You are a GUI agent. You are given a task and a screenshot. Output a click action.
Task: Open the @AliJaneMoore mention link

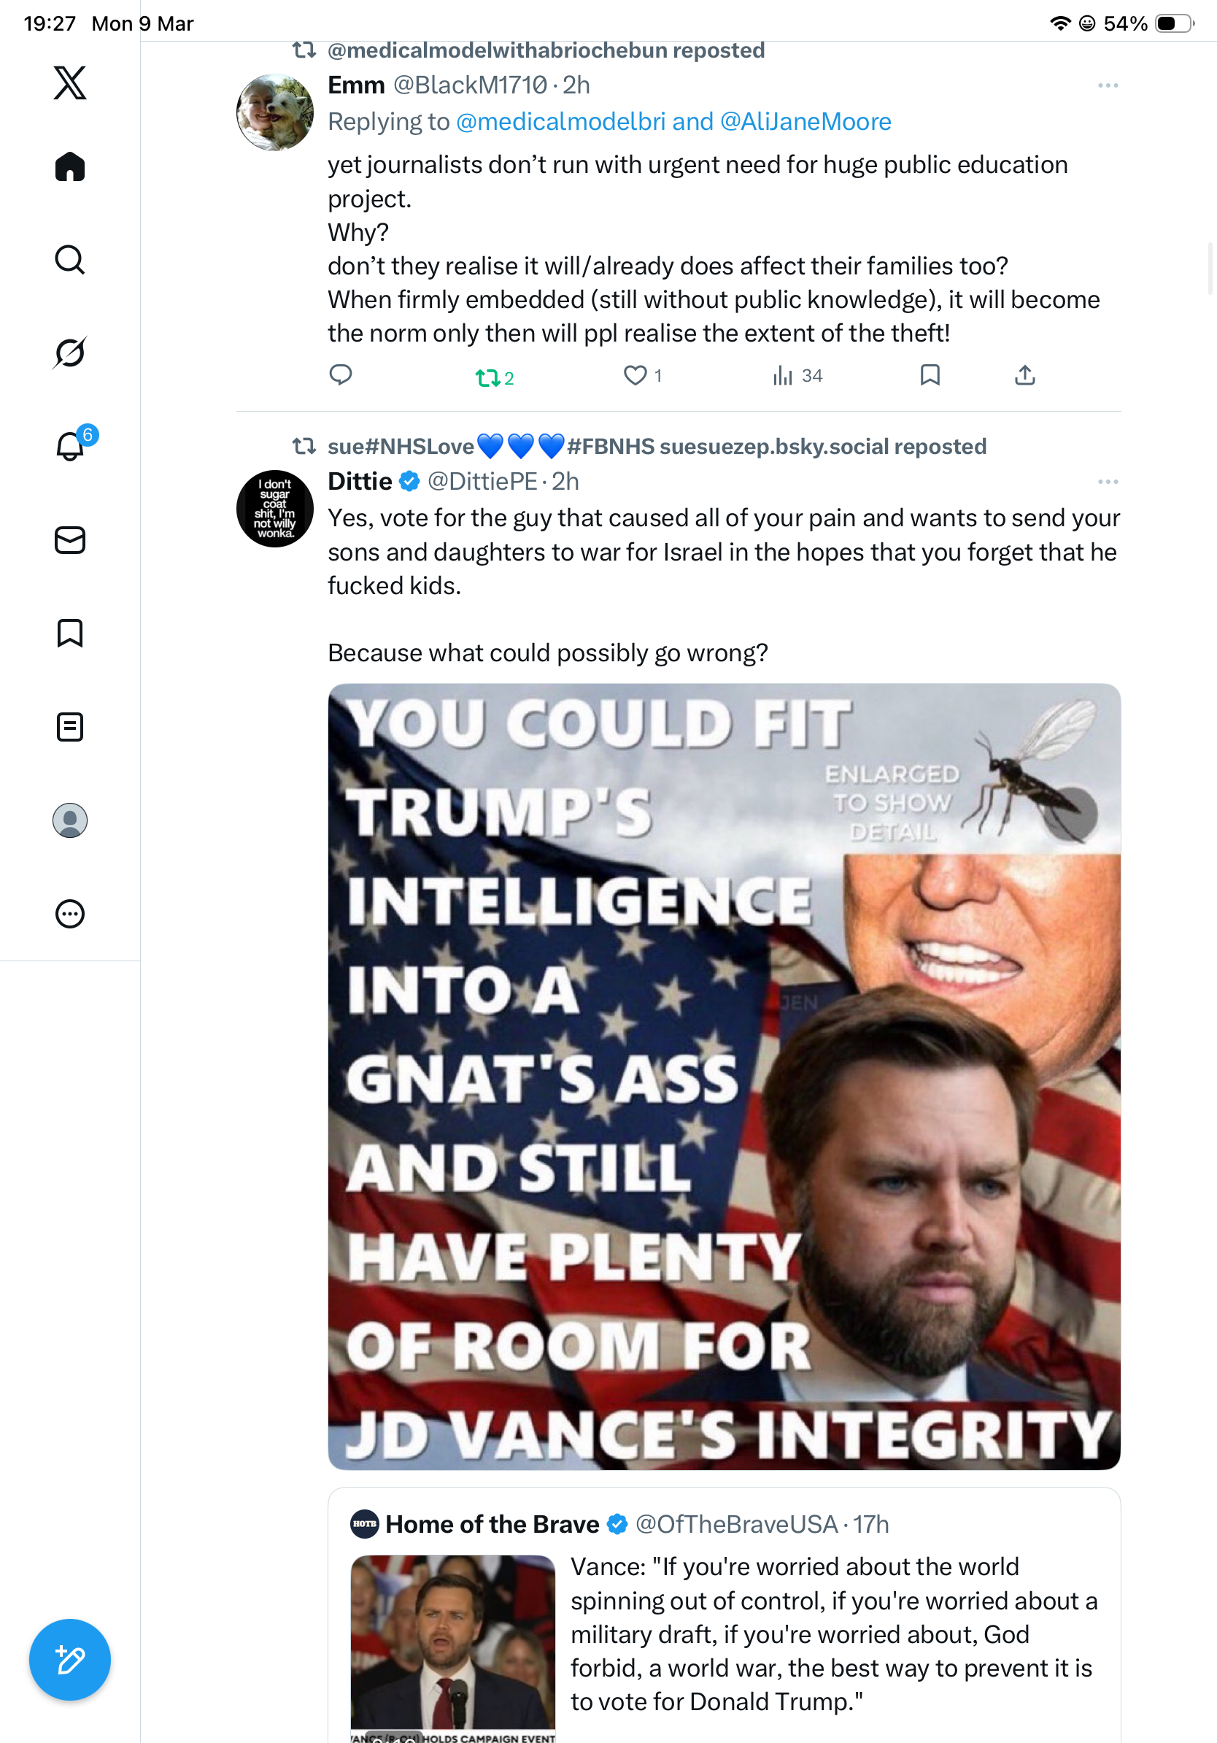click(805, 121)
